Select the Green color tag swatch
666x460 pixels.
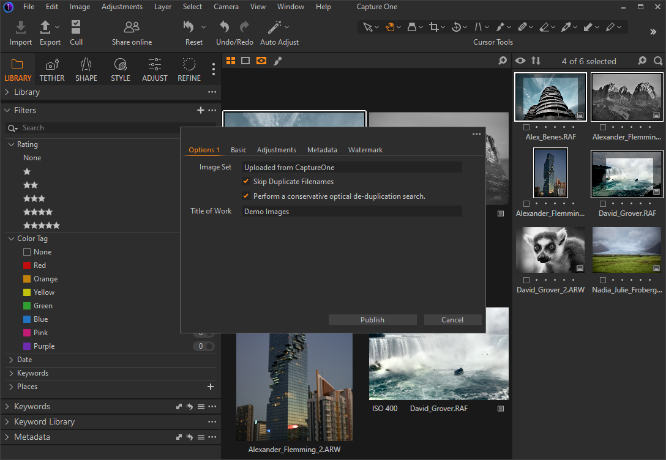click(27, 306)
